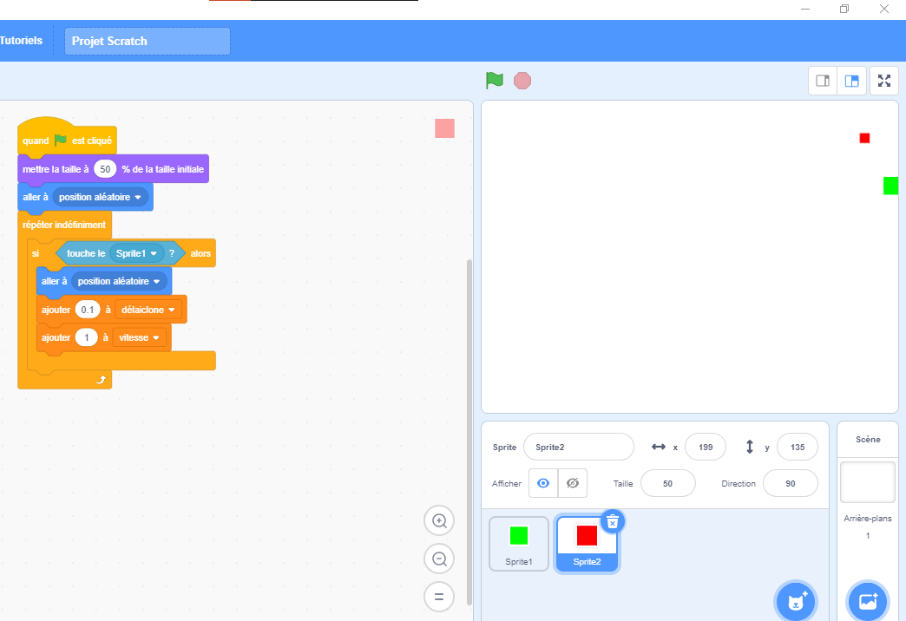906x621 pixels.
Task: Zoom in on the code workspace
Action: tap(439, 521)
